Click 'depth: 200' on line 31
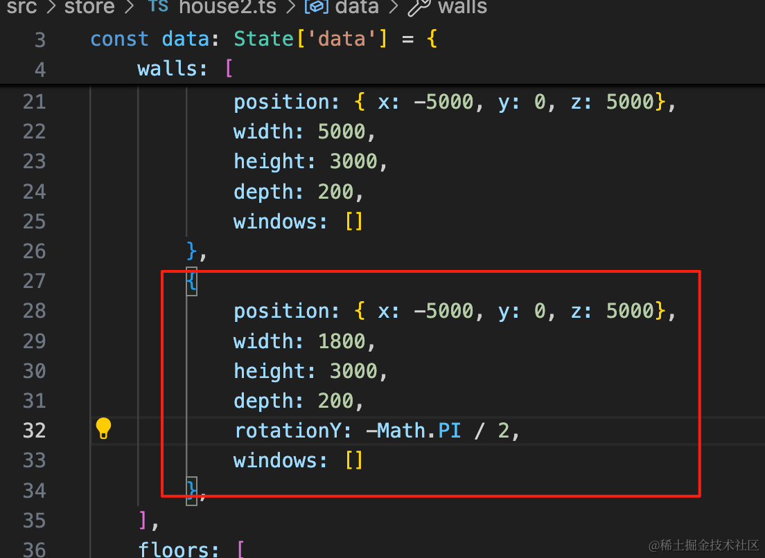Viewport: 765px width, 558px height. (294, 401)
